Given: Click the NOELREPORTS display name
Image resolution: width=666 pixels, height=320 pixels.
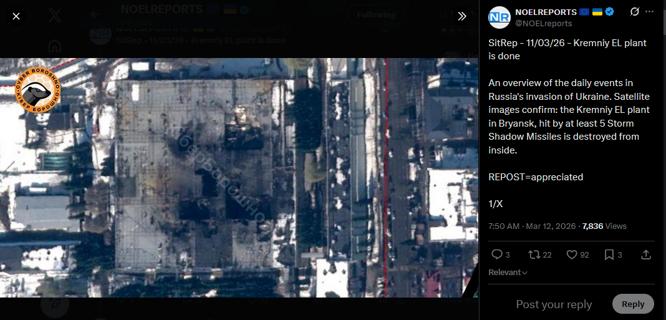Looking at the screenshot, I should click(546, 12).
